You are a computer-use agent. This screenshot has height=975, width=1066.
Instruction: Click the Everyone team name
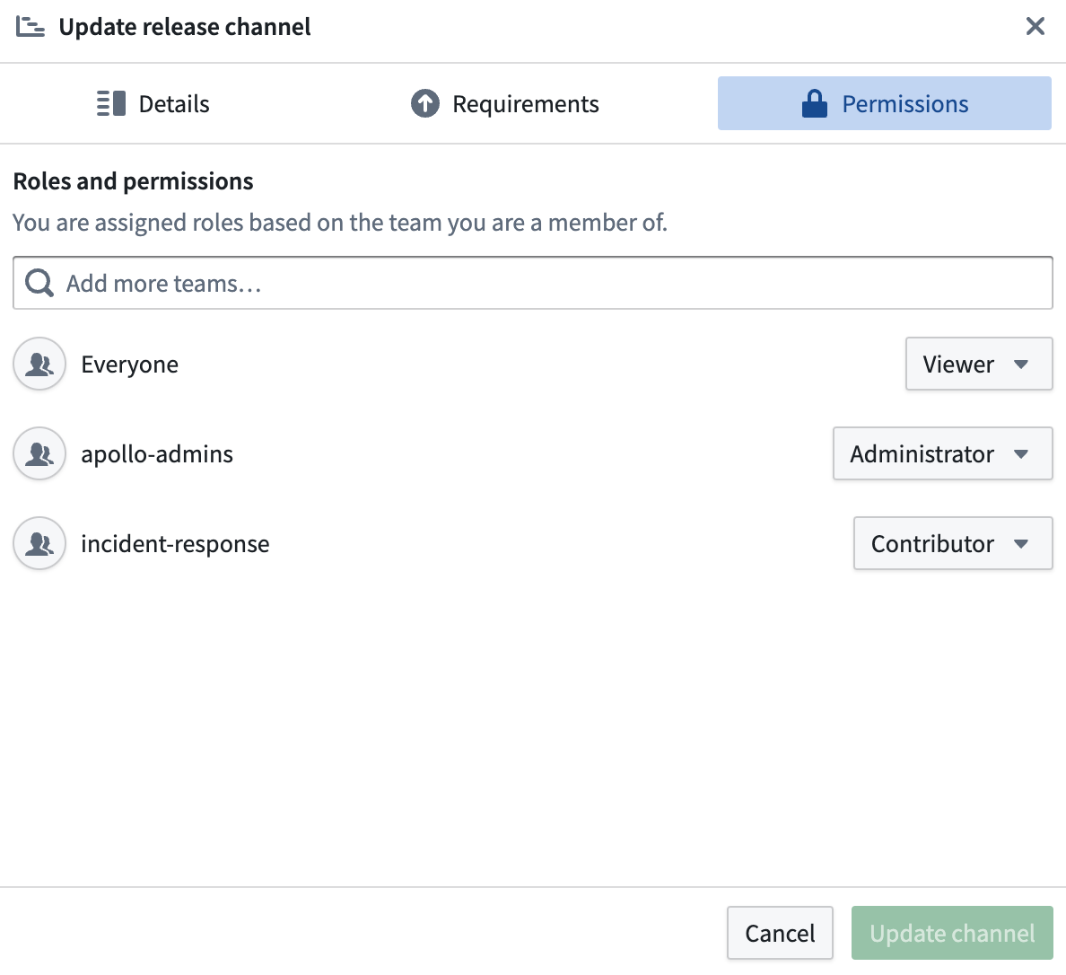click(x=130, y=365)
